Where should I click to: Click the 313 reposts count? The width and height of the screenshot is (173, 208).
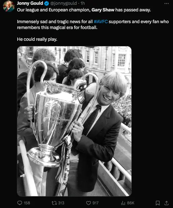(x=61, y=203)
